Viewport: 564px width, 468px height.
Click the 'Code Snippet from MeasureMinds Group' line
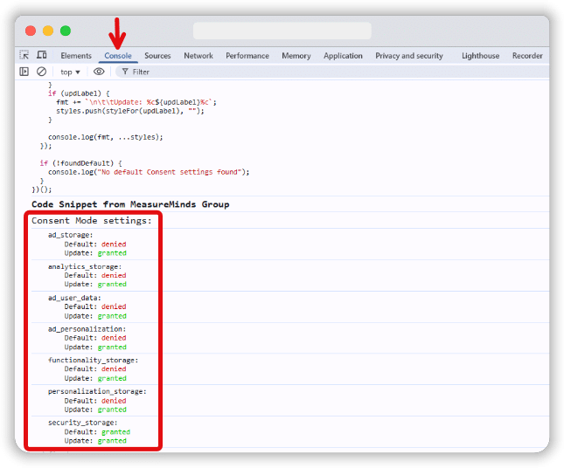(130, 204)
